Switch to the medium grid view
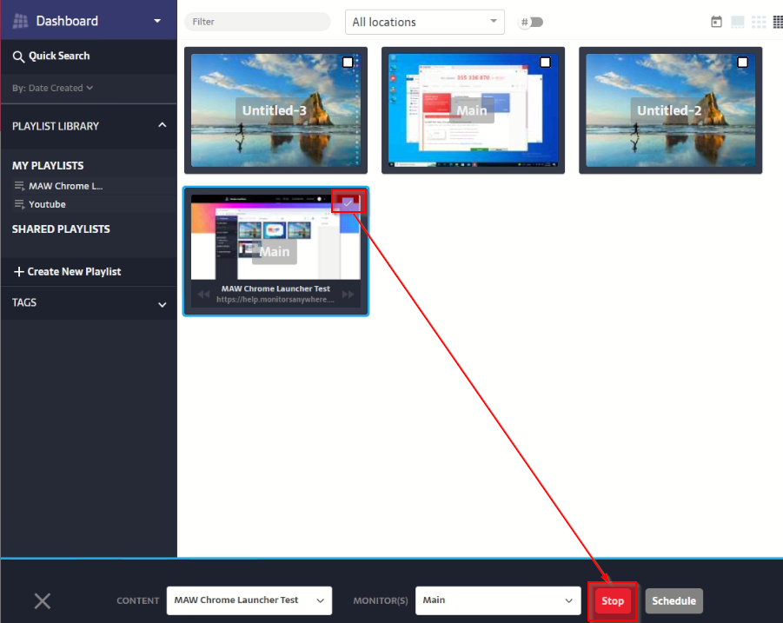This screenshot has width=783, height=623. [759, 22]
